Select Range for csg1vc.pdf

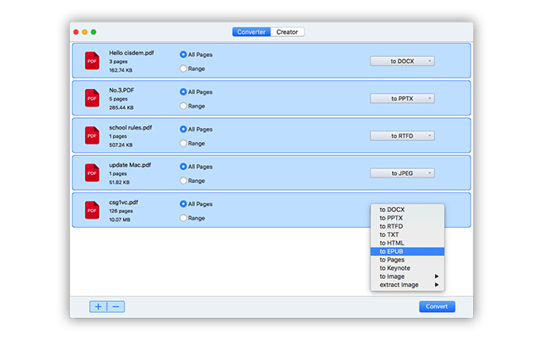183,218
